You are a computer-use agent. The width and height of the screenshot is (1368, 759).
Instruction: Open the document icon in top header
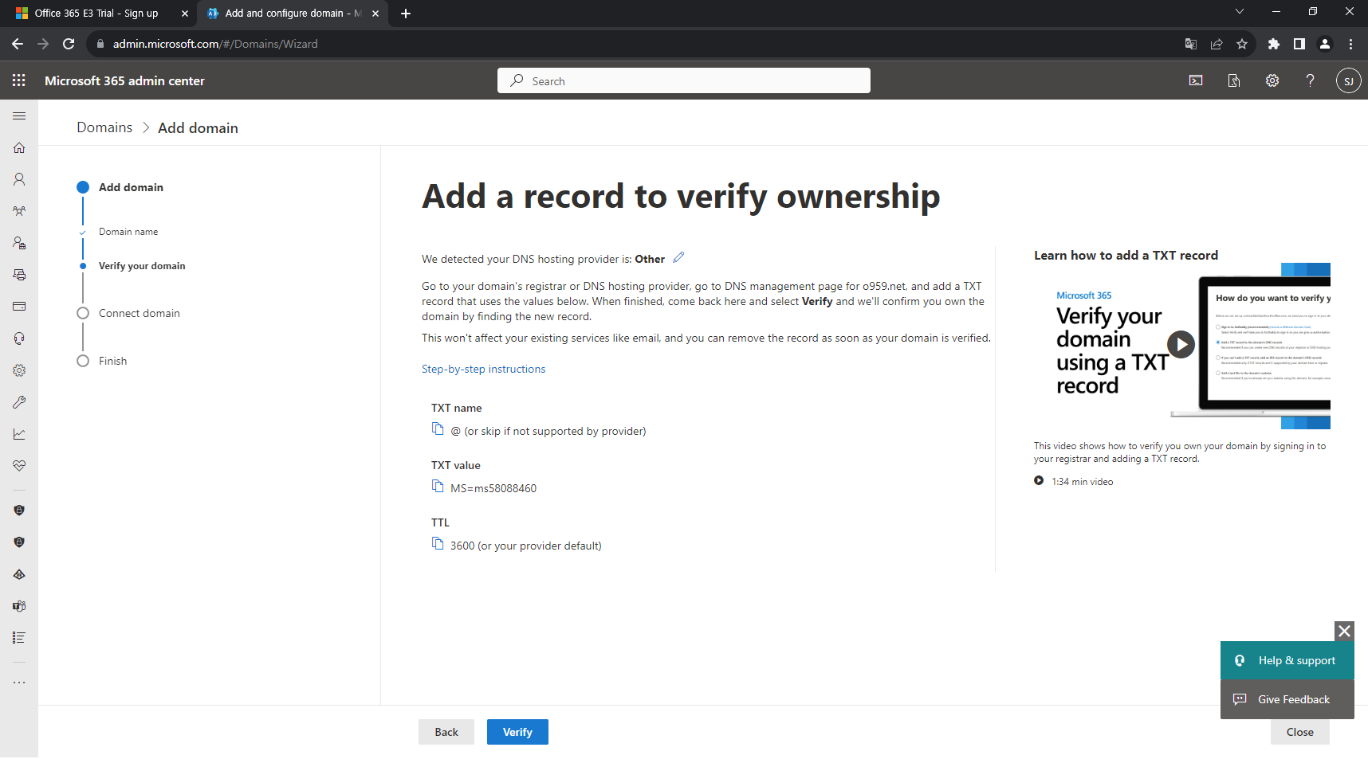[1234, 80]
